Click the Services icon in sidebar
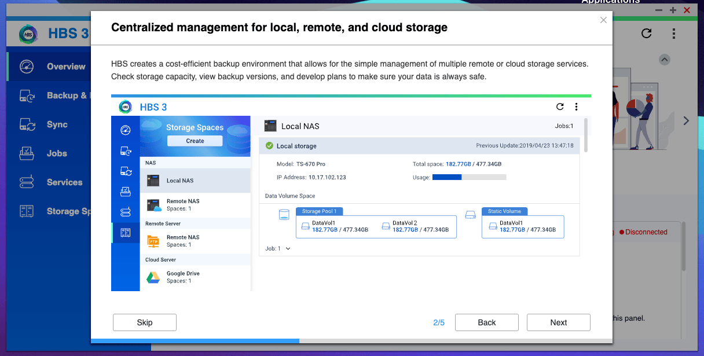The image size is (704, 356). 27,182
